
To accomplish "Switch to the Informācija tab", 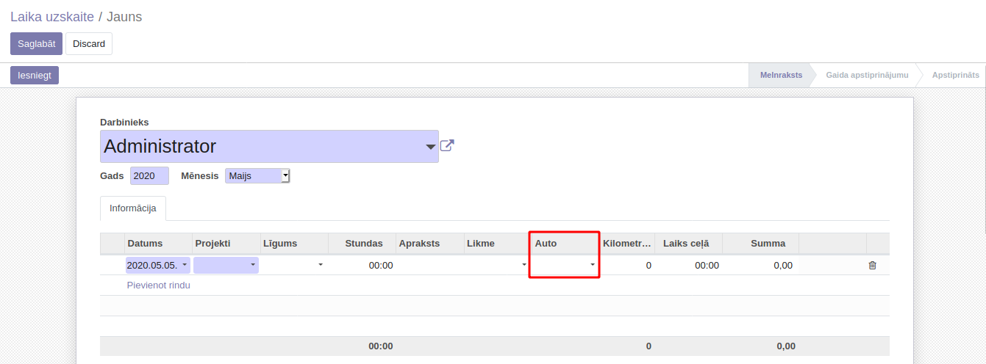I will pos(133,208).
